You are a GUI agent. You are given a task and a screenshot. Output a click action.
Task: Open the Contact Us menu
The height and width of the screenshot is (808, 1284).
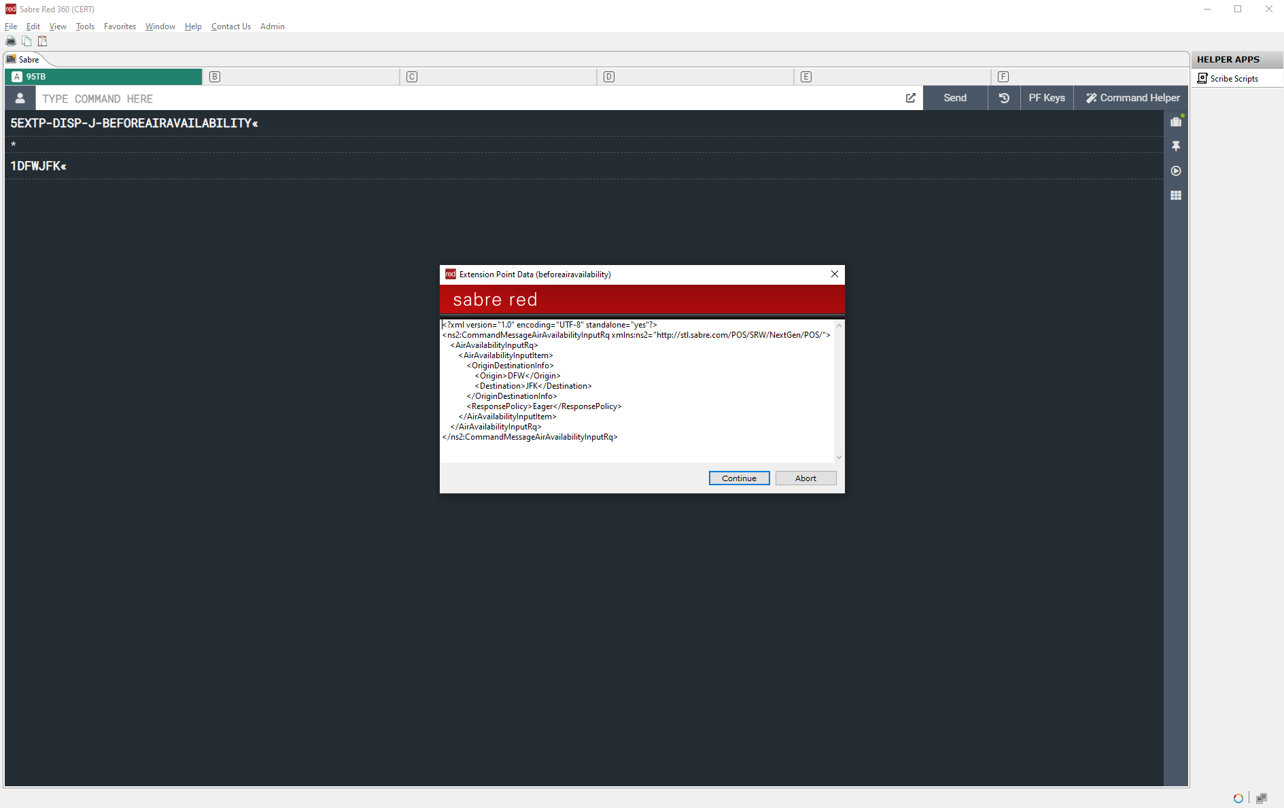(x=231, y=27)
